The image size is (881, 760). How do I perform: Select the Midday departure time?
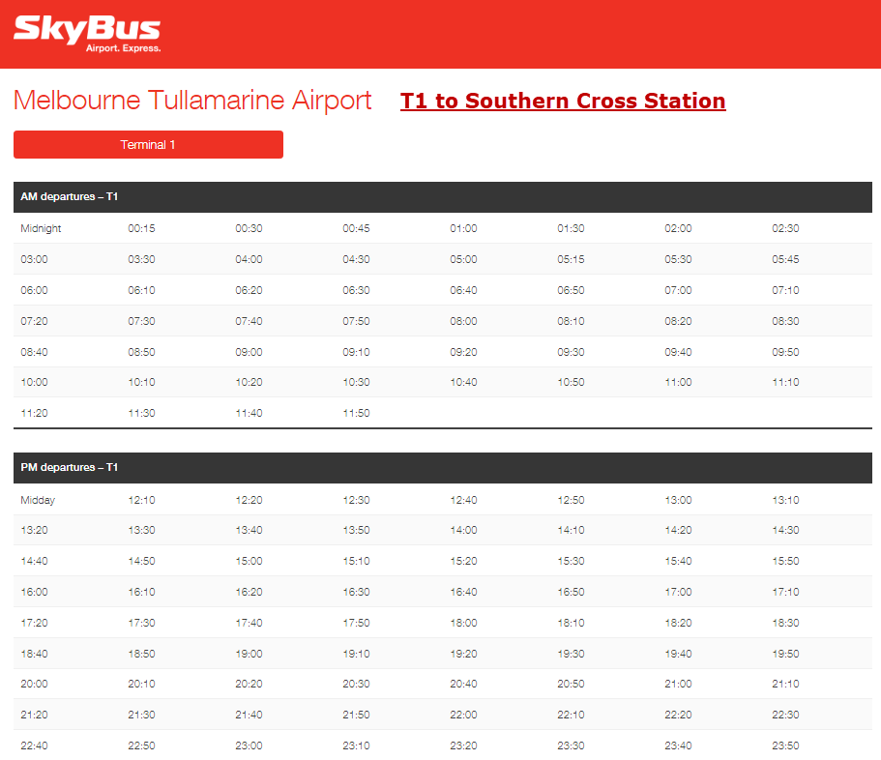point(38,500)
